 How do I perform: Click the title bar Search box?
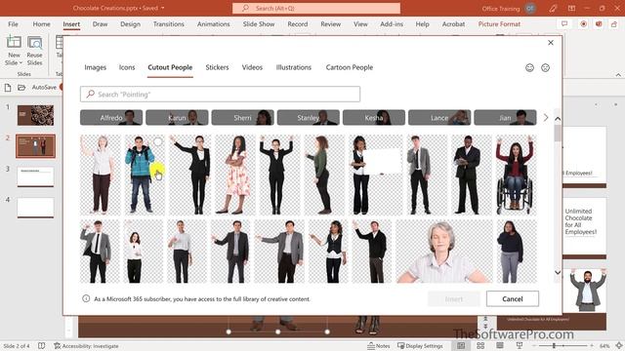tap(316, 8)
